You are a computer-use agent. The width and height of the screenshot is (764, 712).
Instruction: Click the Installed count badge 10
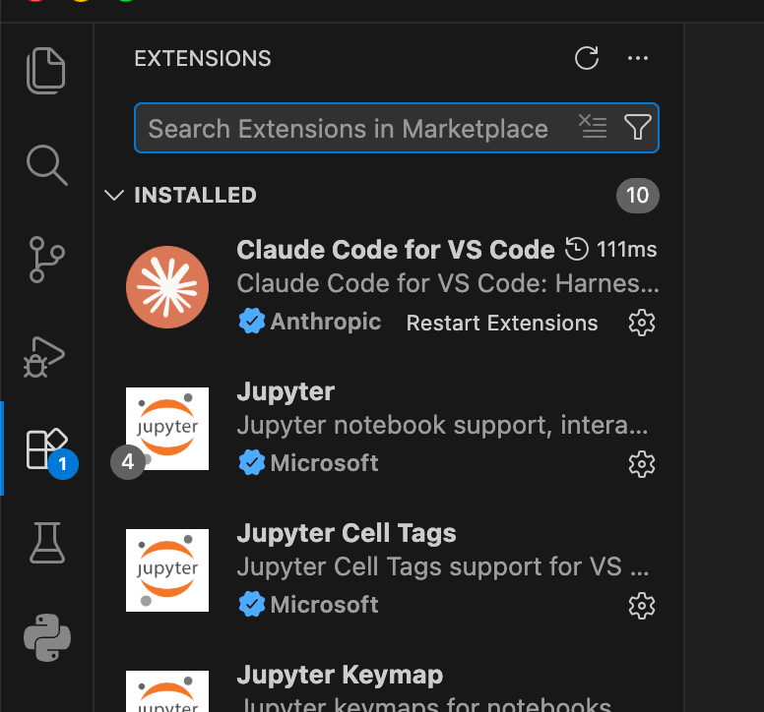pyautogui.click(x=638, y=196)
